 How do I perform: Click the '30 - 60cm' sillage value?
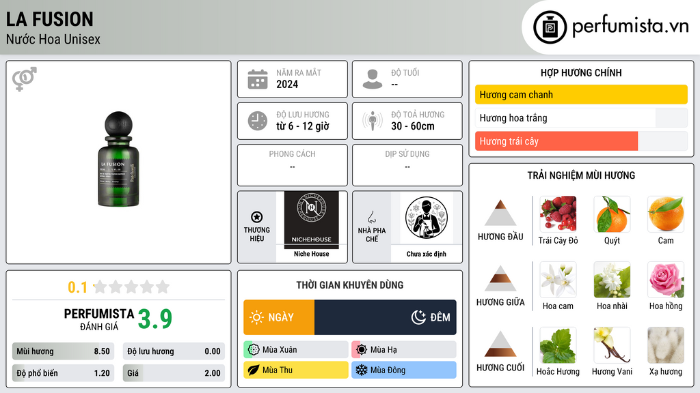[413, 126]
